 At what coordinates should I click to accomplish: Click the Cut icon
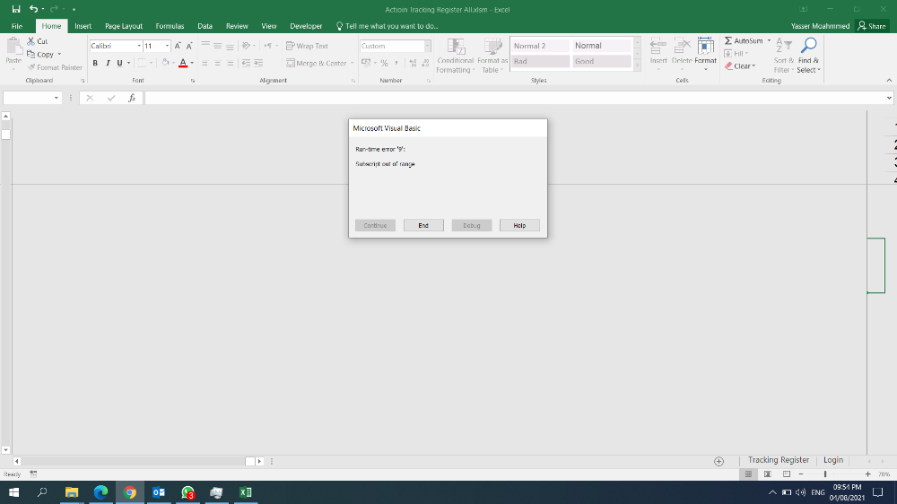30,41
